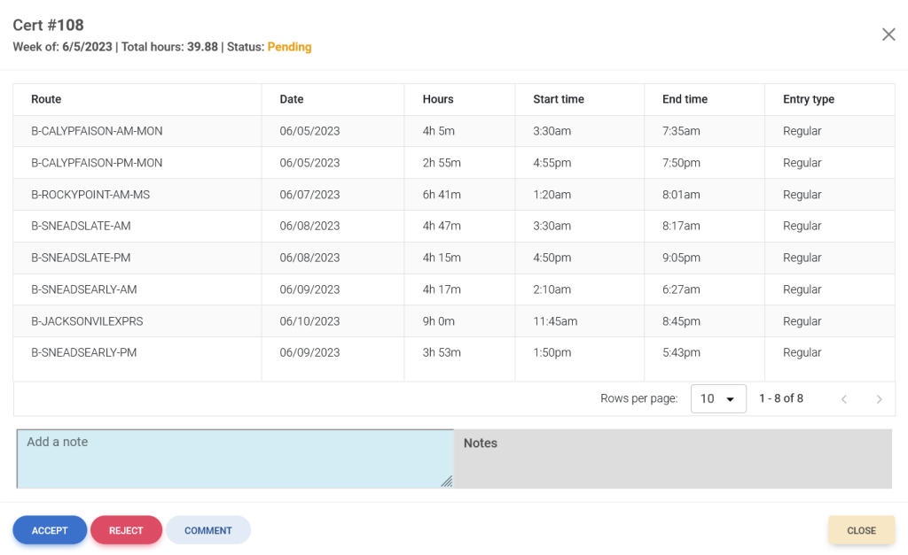Click the Start time column header
The image size is (908, 555).
[x=559, y=99]
